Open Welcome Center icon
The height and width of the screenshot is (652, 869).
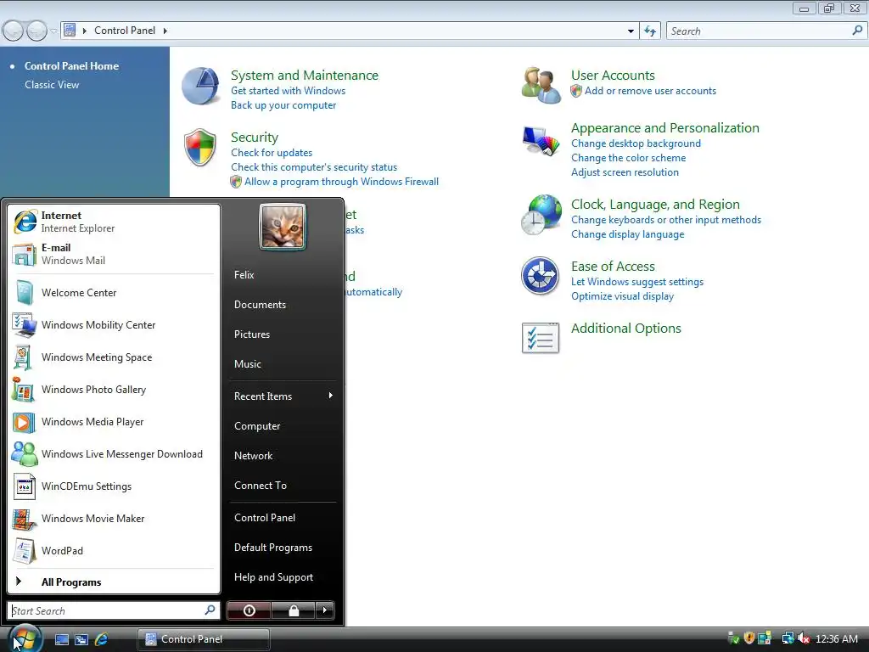click(25, 293)
